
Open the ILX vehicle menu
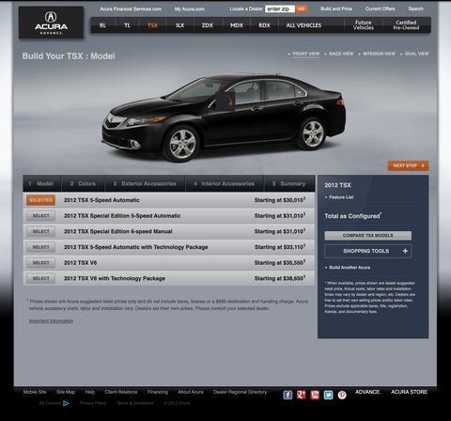pos(180,25)
